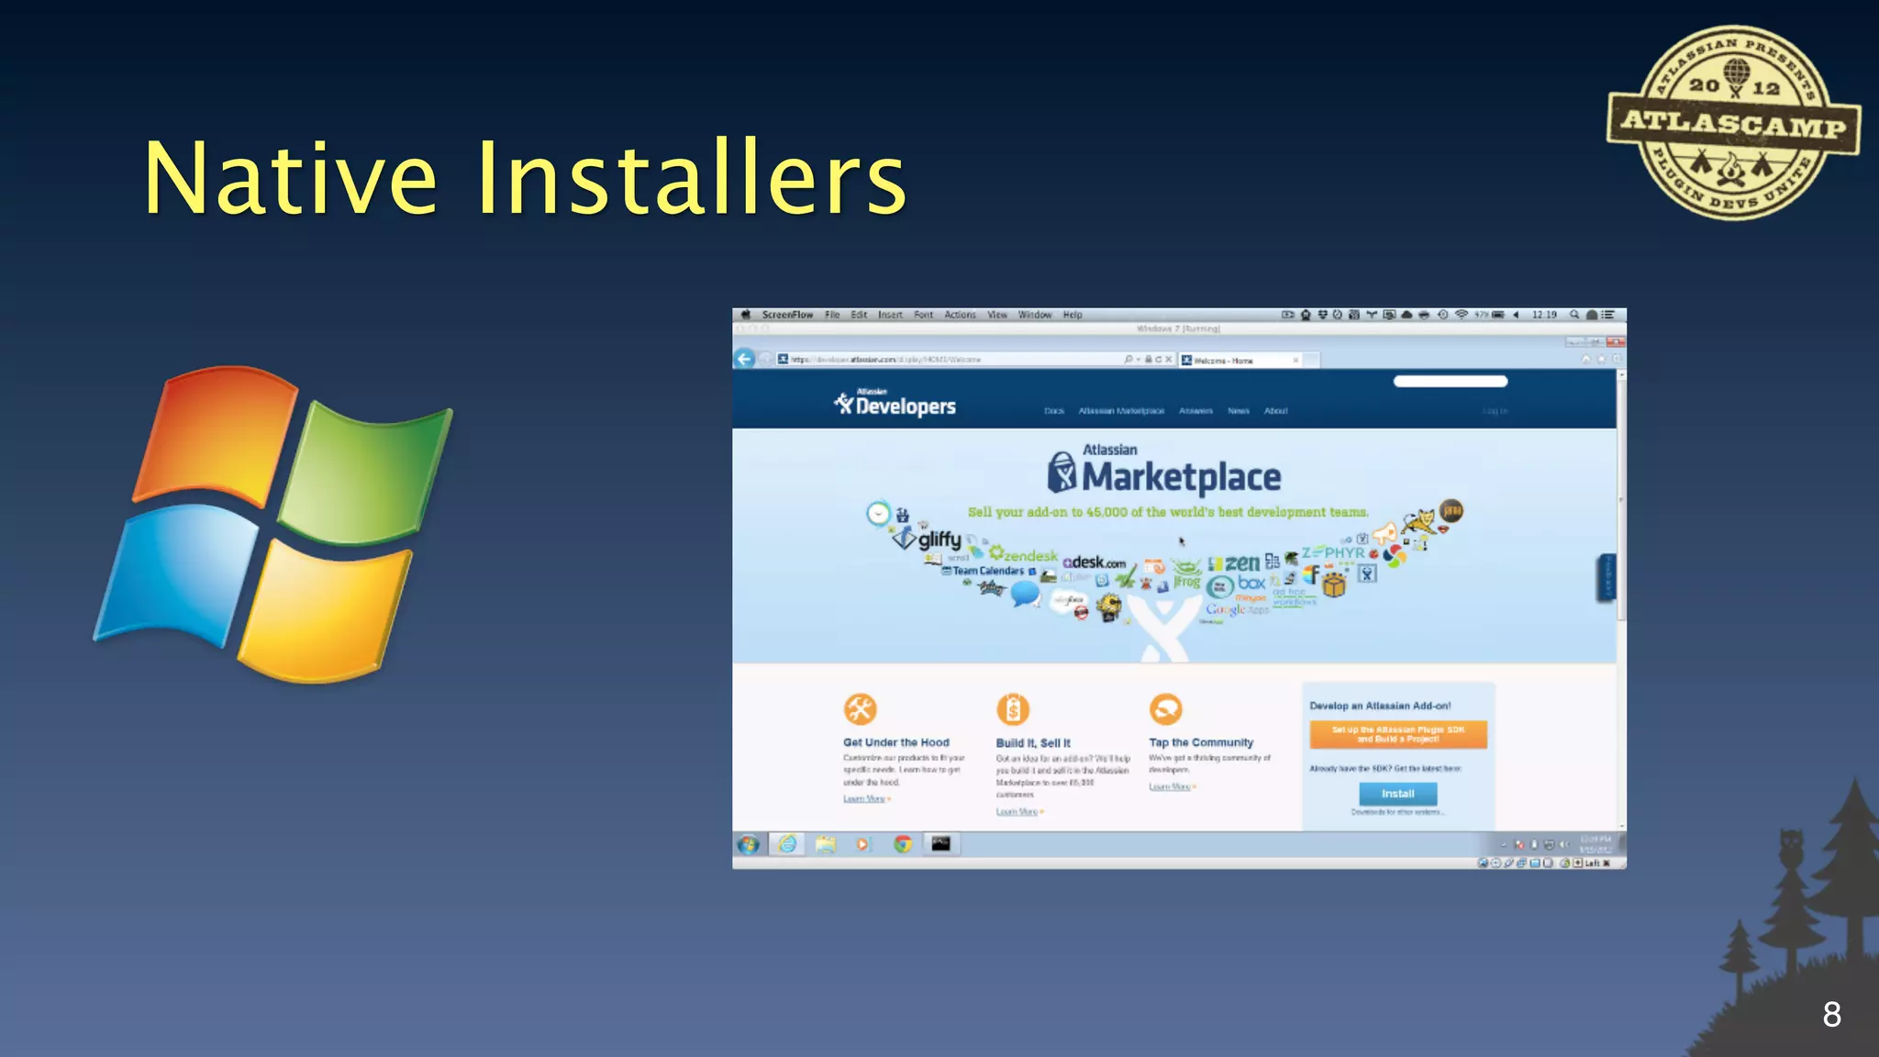Click the refresh icon in the address bar

1158,360
